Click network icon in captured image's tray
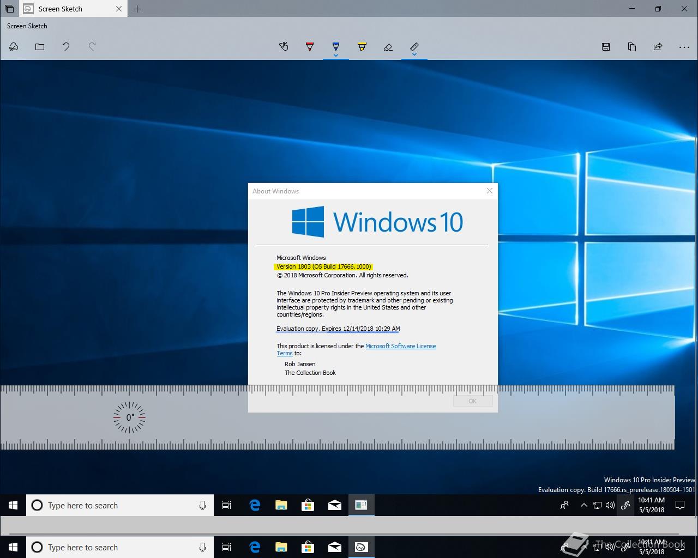The image size is (698, 558). coord(597,505)
